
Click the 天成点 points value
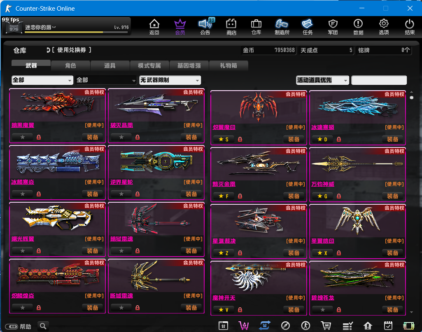351,50
